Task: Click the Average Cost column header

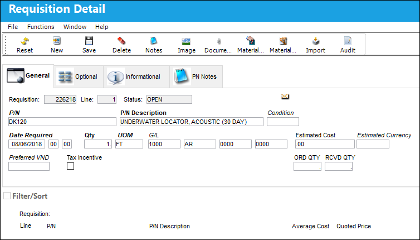Action: pos(310,226)
